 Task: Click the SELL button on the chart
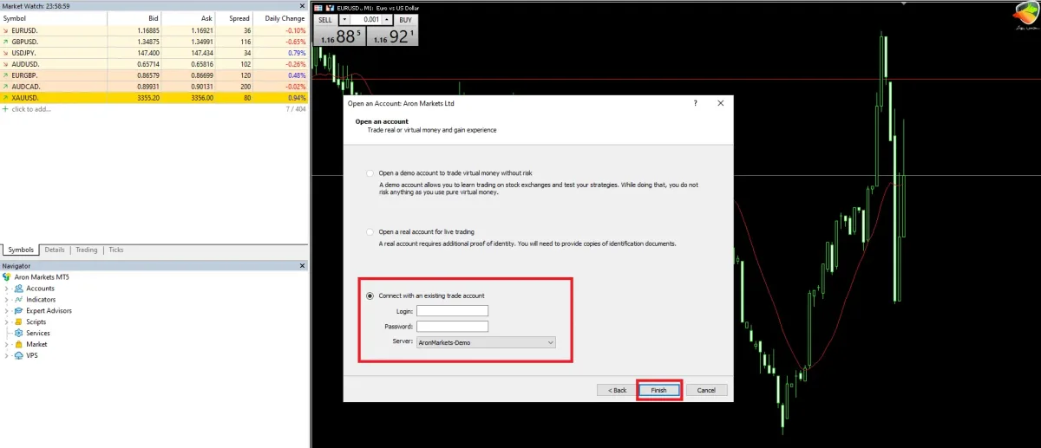click(325, 19)
